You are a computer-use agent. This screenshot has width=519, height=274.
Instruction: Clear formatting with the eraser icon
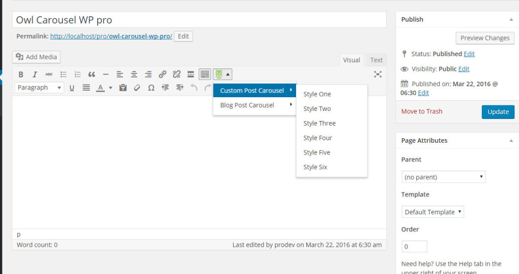coord(137,88)
